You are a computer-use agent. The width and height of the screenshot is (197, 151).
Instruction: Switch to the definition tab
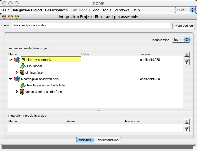[x=85, y=140]
